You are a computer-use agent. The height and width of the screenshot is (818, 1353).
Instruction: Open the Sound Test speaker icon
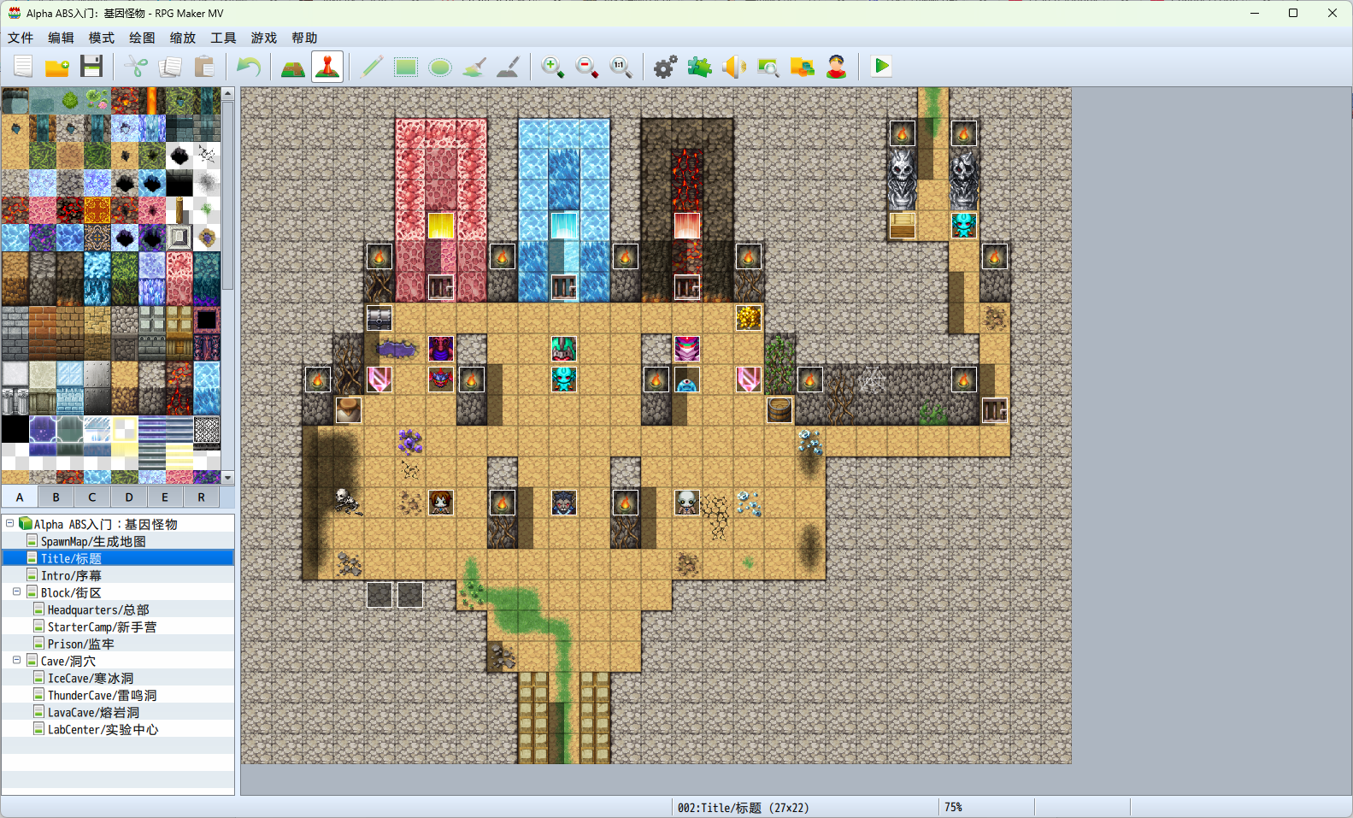[734, 67]
